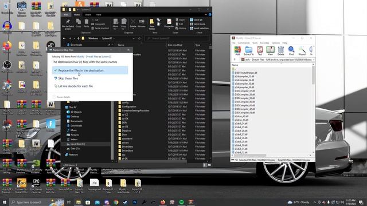Viewport: 367px width, 206px height.
Task: Click Paste shortcut in Explorer ribbon
Action: click(x=100, y=28)
